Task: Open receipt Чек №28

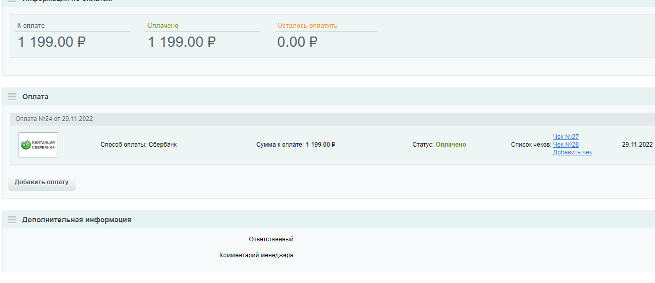Action: click(566, 145)
